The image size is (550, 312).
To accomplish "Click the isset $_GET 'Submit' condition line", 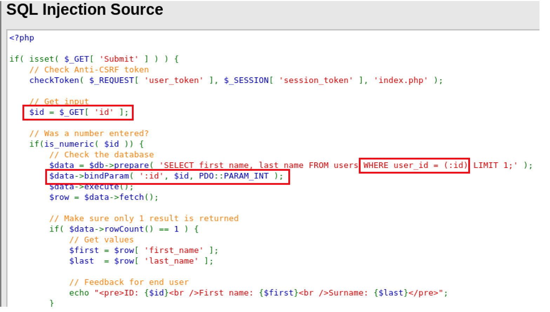I will (x=94, y=59).
